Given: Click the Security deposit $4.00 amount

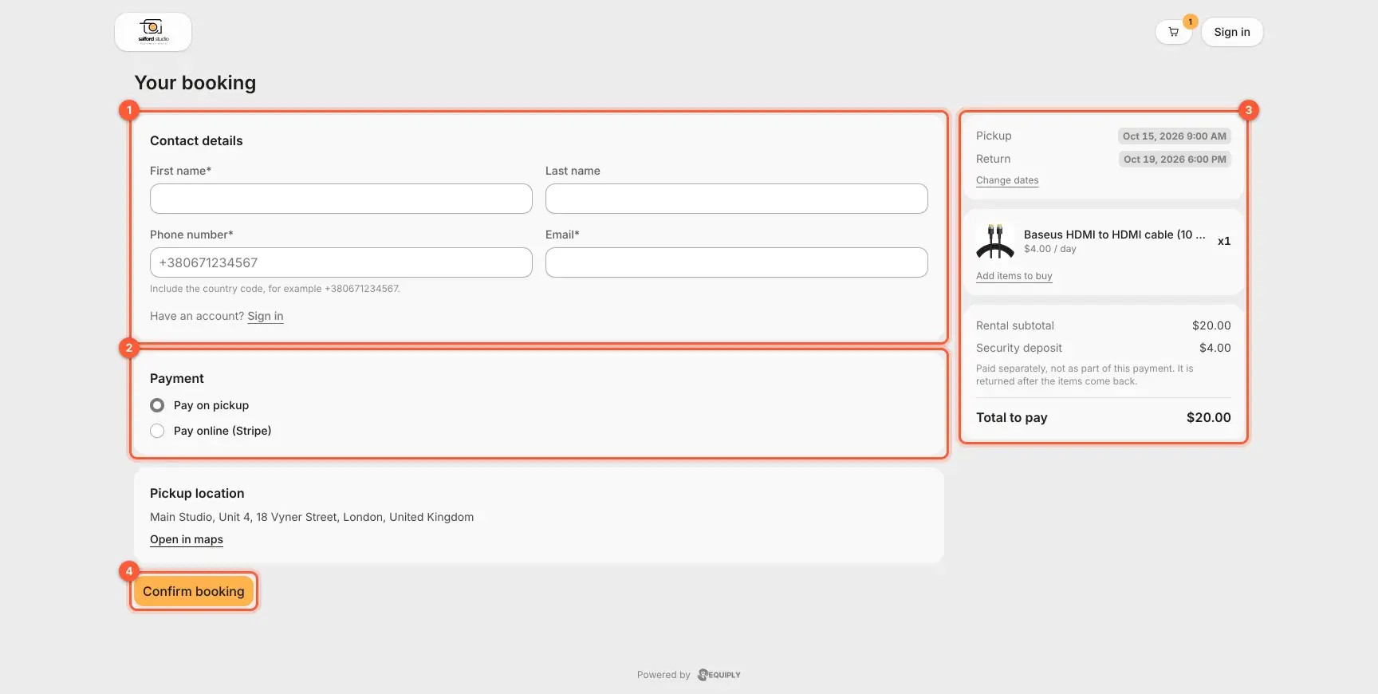Looking at the screenshot, I should [x=1215, y=348].
